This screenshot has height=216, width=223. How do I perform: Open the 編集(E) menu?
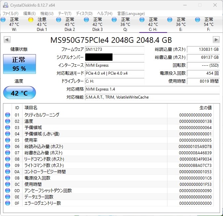[29, 14]
